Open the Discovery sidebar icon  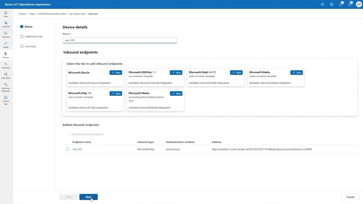click(6, 66)
